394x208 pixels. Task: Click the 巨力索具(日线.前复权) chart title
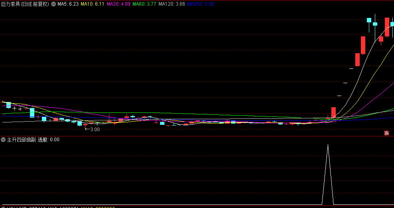coord(25,4)
